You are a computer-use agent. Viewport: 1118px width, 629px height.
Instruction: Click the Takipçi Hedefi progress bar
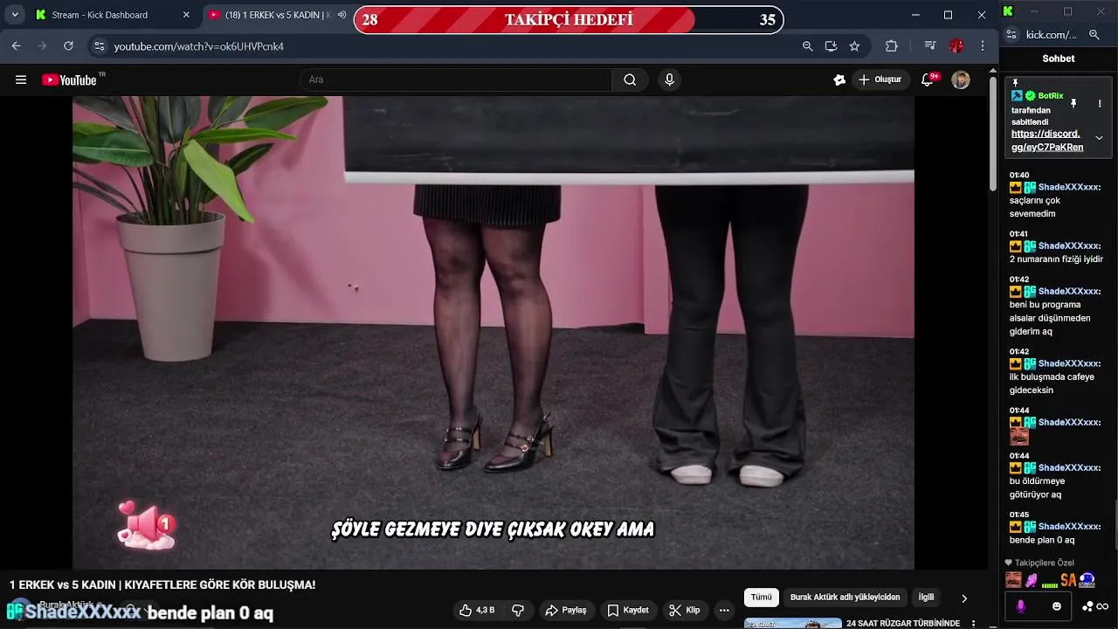569,19
